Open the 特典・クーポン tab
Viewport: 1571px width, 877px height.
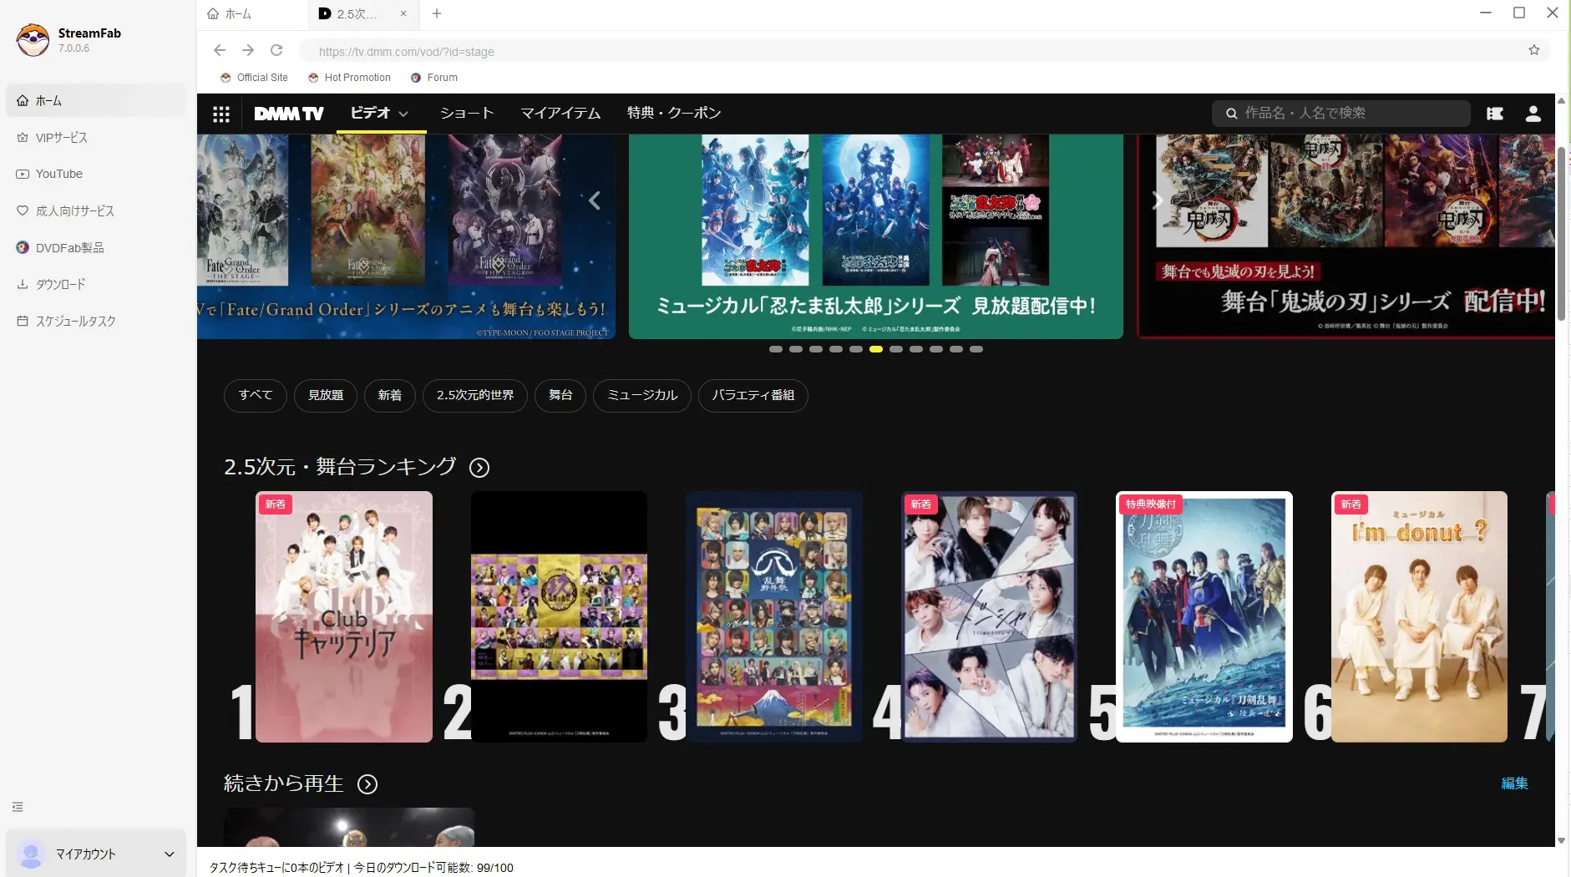(674, 113)
